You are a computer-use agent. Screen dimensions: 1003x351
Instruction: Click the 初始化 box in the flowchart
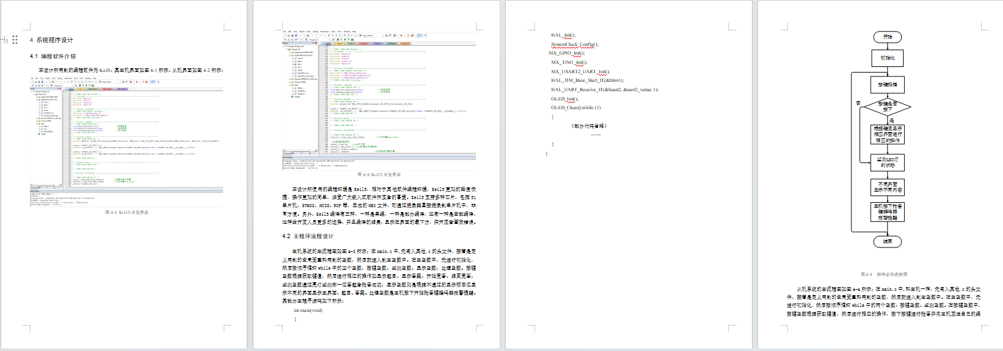point(887,58)
